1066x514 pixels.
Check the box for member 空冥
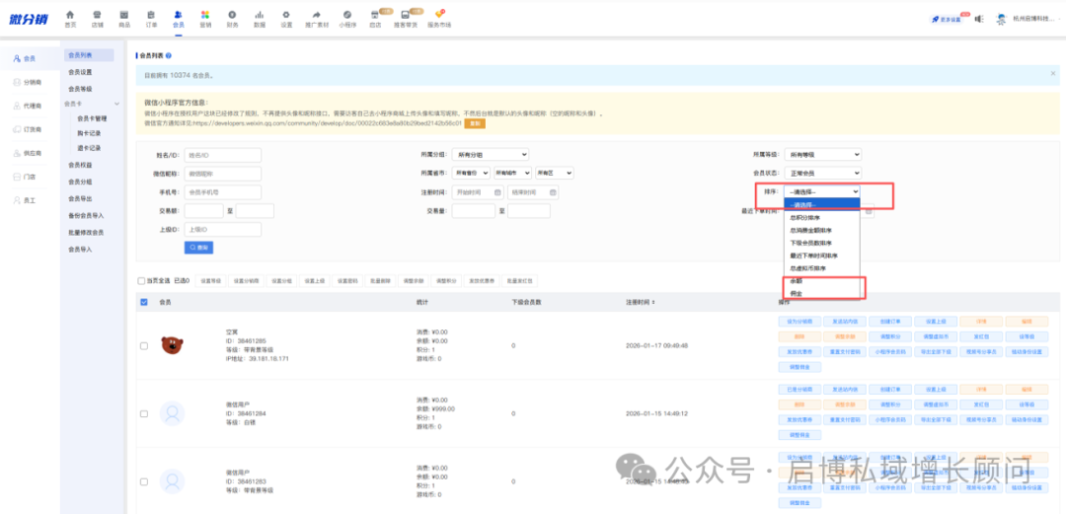pyautogui.click(x=144, y=345)
